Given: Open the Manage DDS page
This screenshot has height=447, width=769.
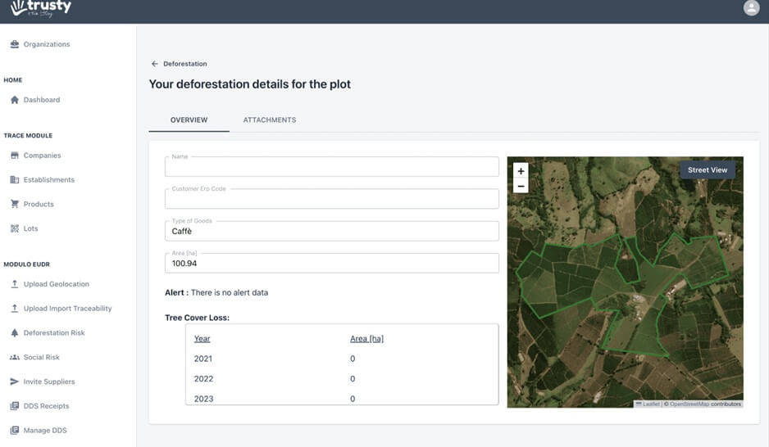Looking at the screenshot, I should (x=45, y=431).
